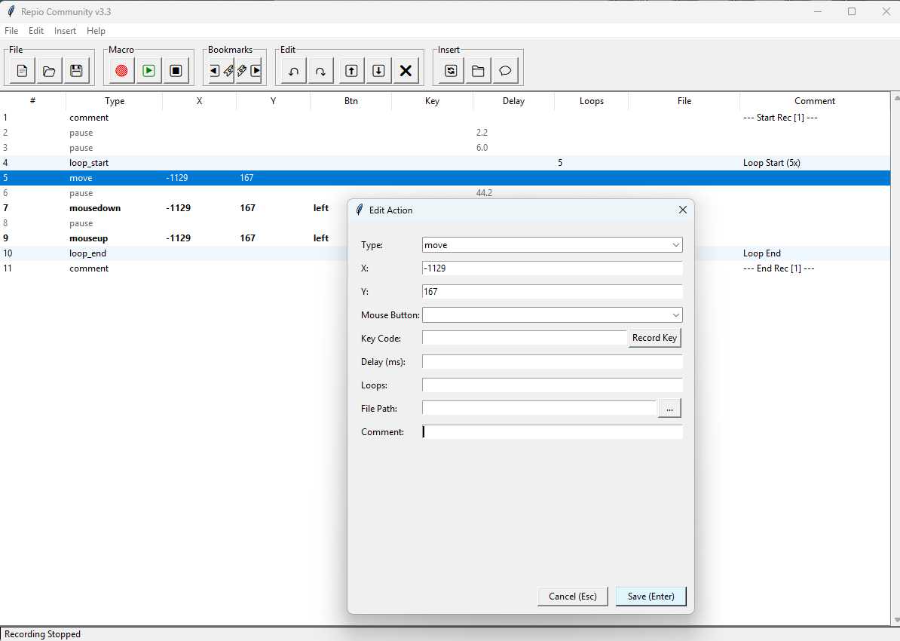900x641 pixels.
Task: Start recording with the red record button
Action: pos(121,71)
